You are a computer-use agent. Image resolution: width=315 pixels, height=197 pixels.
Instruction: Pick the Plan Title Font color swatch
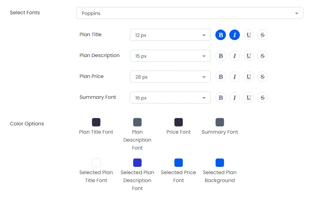96,122
